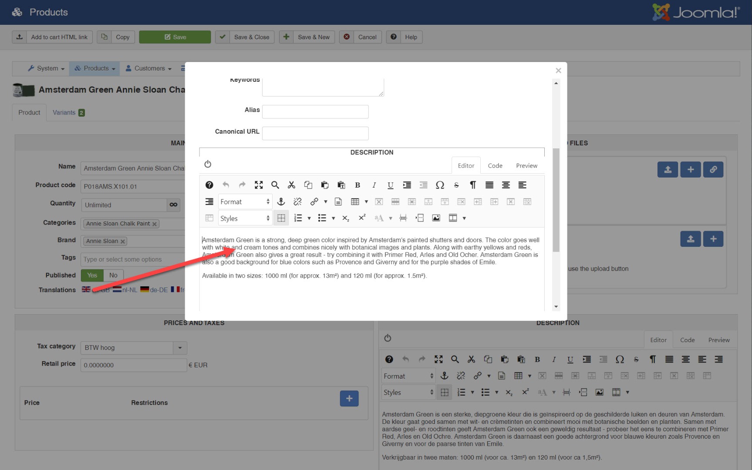Click Save & New

307,37
